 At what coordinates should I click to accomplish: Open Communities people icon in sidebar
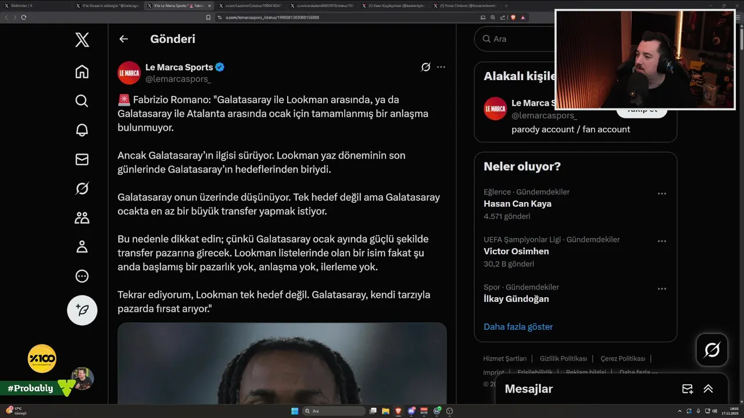click(x=82, y=218)
